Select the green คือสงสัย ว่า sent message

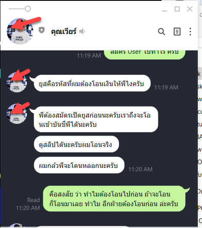click(x=114, y=199)
